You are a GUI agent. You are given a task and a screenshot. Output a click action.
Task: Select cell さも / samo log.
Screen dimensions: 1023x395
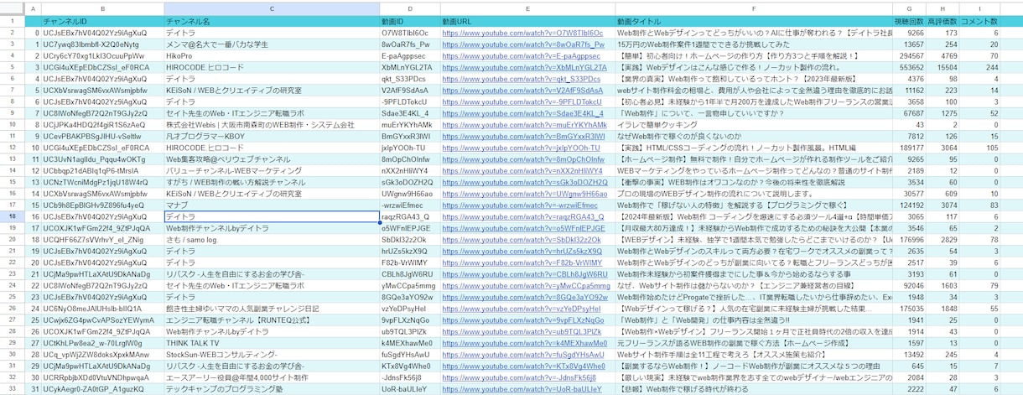pos(272,239)
